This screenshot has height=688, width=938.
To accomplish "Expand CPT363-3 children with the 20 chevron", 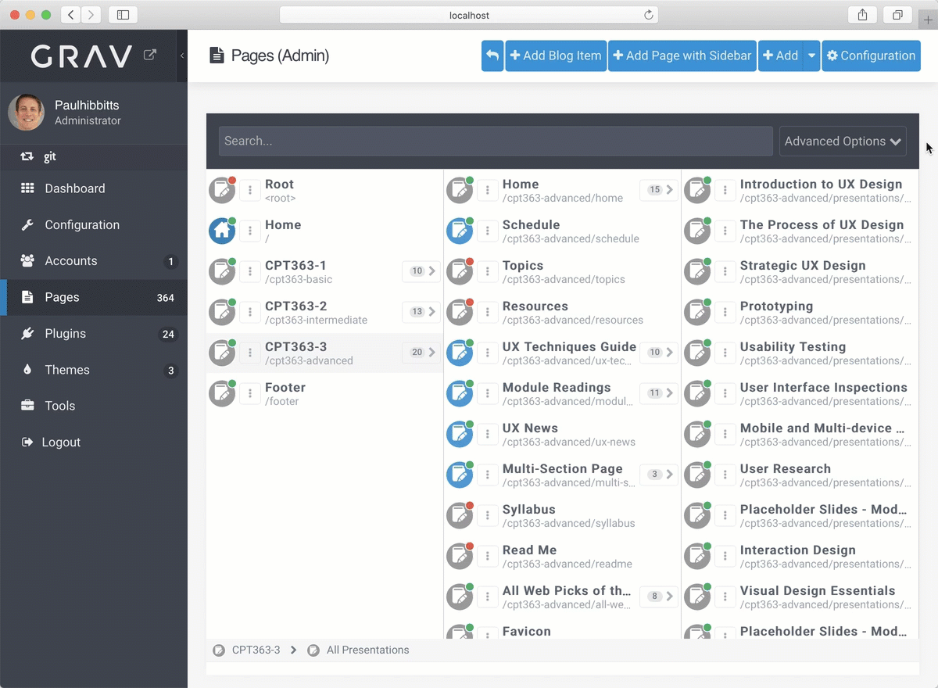I will coord(421,353).
